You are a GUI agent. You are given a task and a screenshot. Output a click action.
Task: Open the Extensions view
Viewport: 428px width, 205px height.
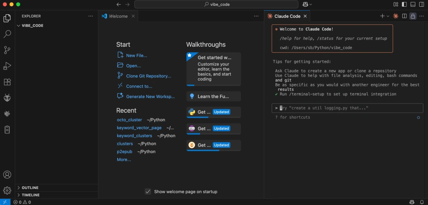pos(7,82)
